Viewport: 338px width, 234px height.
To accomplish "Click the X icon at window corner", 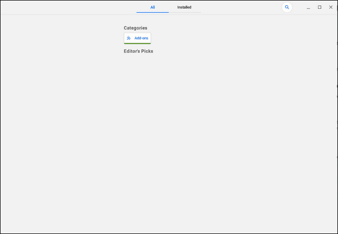I will coord(331,7).
